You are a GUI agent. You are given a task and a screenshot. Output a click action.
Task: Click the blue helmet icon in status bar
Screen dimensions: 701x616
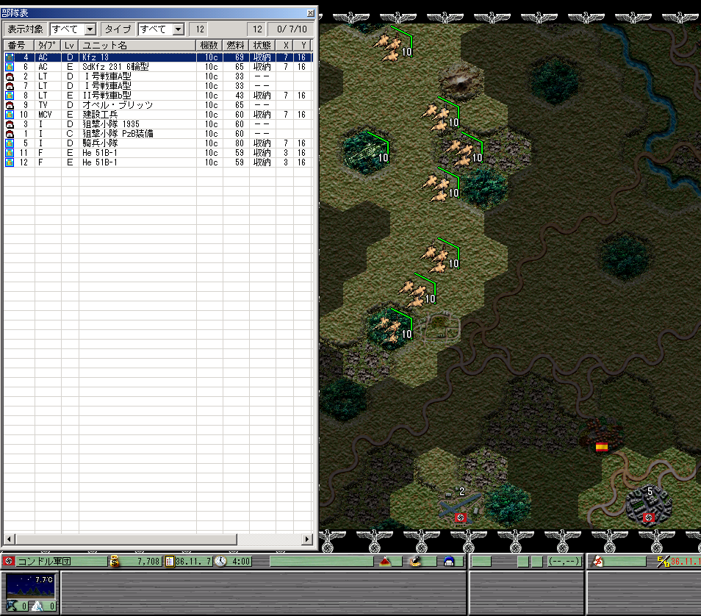point(449,561)
